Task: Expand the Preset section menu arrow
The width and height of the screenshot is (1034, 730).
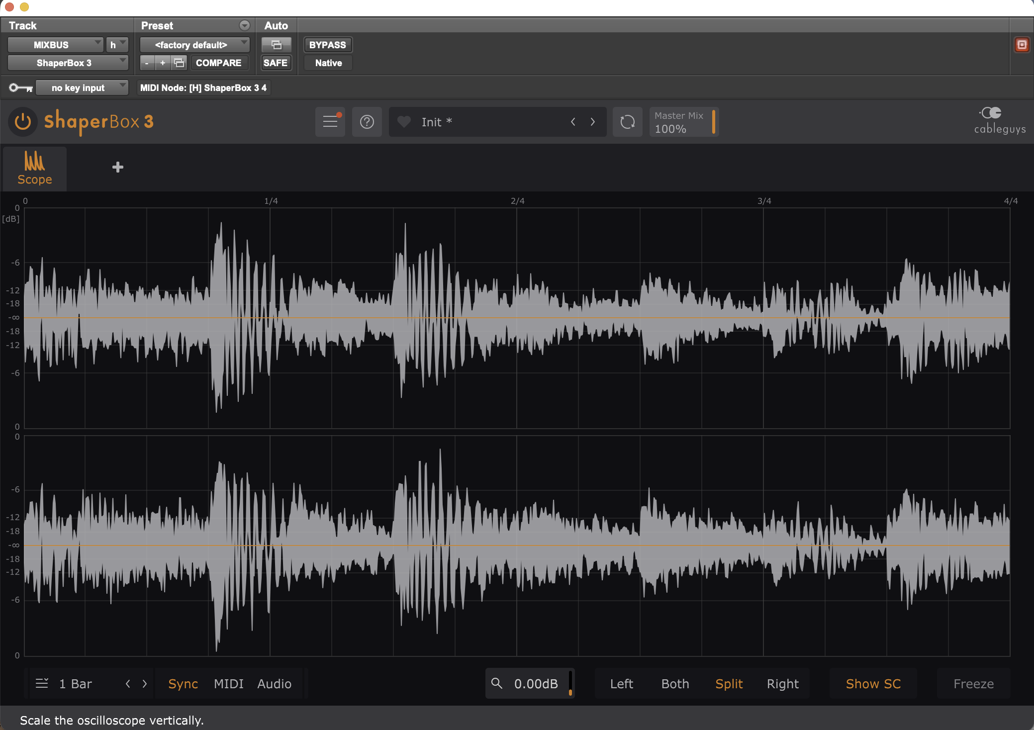Action: (x=244, y=25)
